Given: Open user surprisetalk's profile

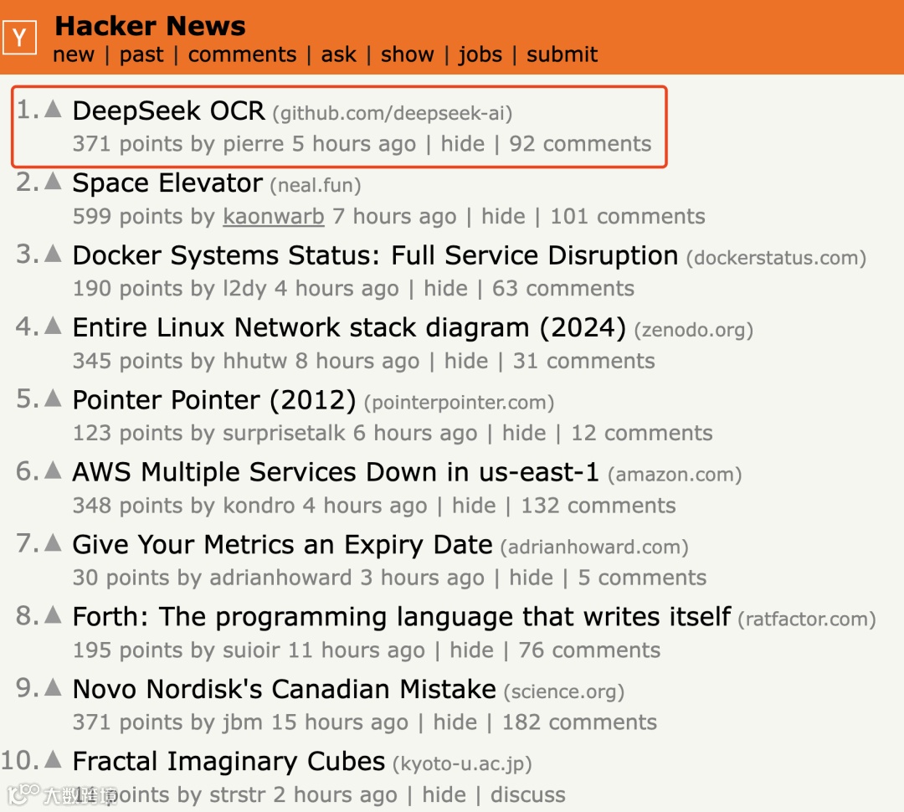Looking at the screenshot, I should (284, 434).
